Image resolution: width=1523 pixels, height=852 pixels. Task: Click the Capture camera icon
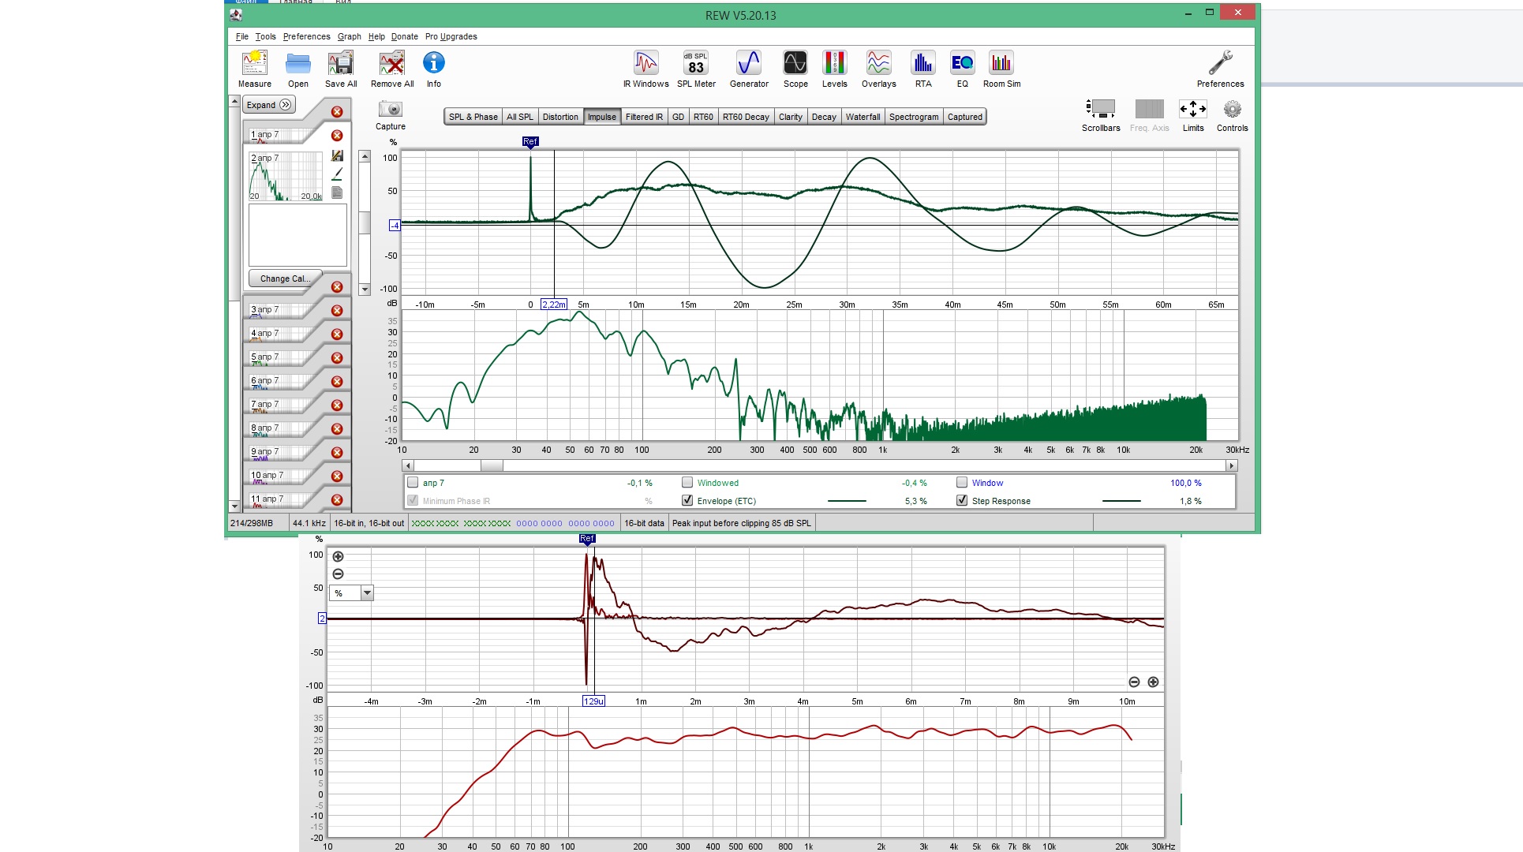(x=390, y=110)
